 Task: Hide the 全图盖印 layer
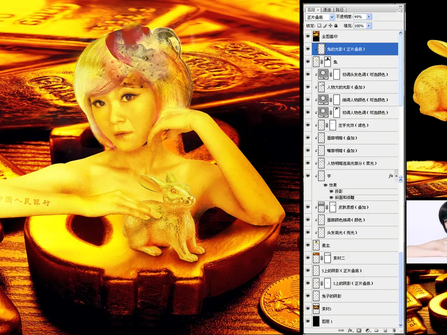coord(308,36)
